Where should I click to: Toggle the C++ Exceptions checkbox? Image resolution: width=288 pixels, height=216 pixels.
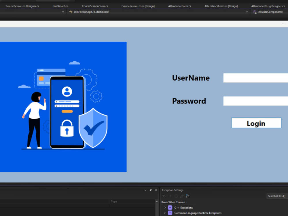[x=170, y=208]
